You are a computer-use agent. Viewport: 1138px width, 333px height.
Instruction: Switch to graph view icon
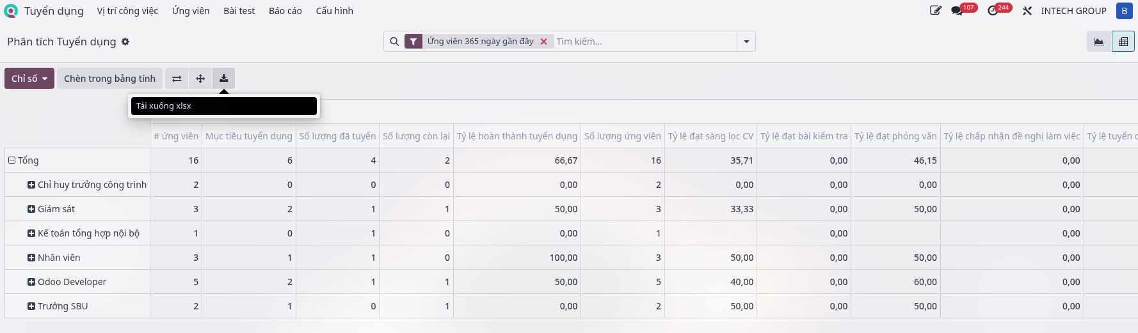click(1099, 42)
